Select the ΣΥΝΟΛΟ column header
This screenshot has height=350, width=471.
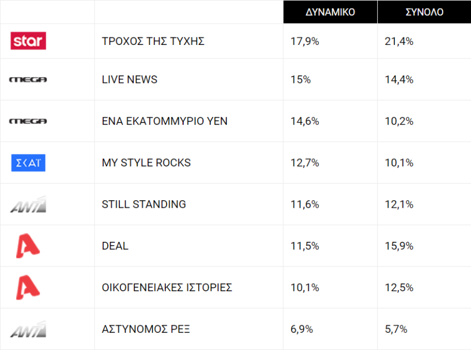point(424,12)
